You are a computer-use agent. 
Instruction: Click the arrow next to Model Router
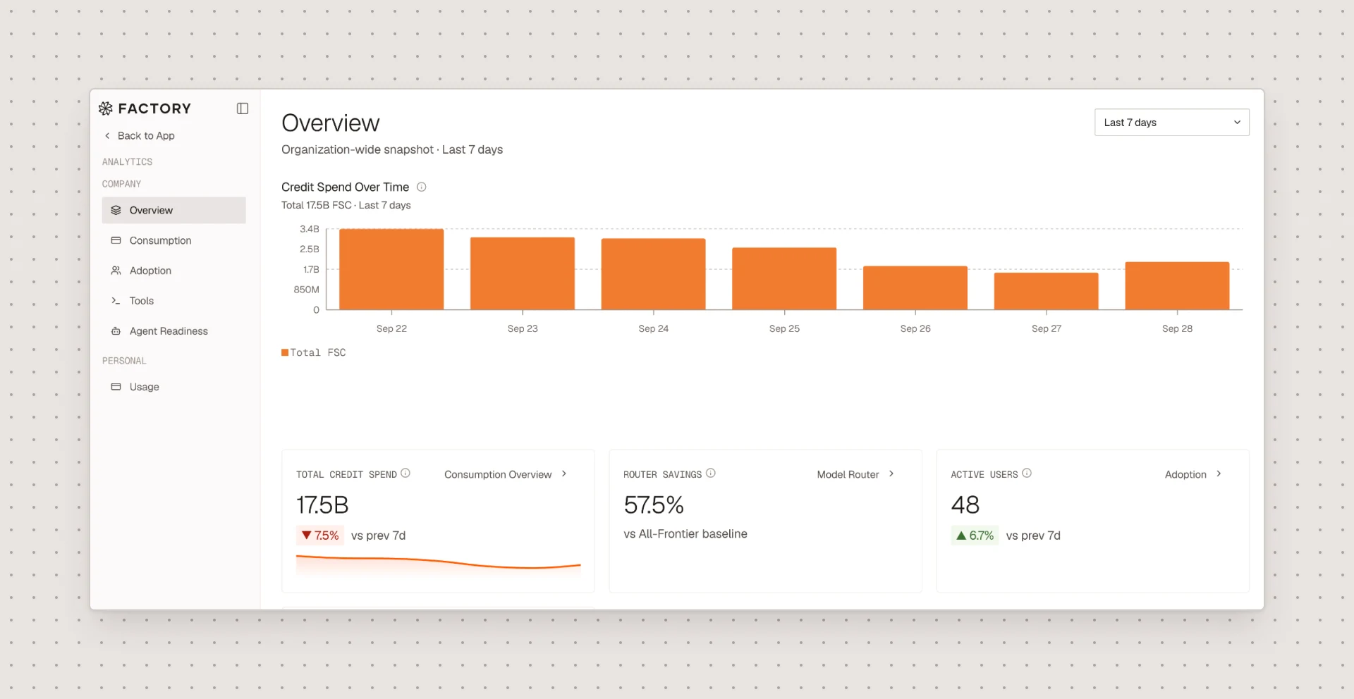[891, 474]
